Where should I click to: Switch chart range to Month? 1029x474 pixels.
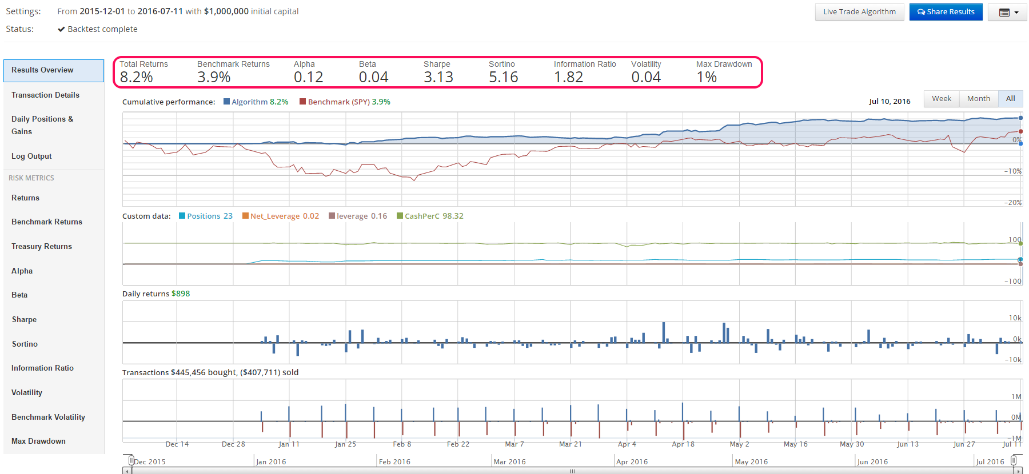click(x=979, y=99)
